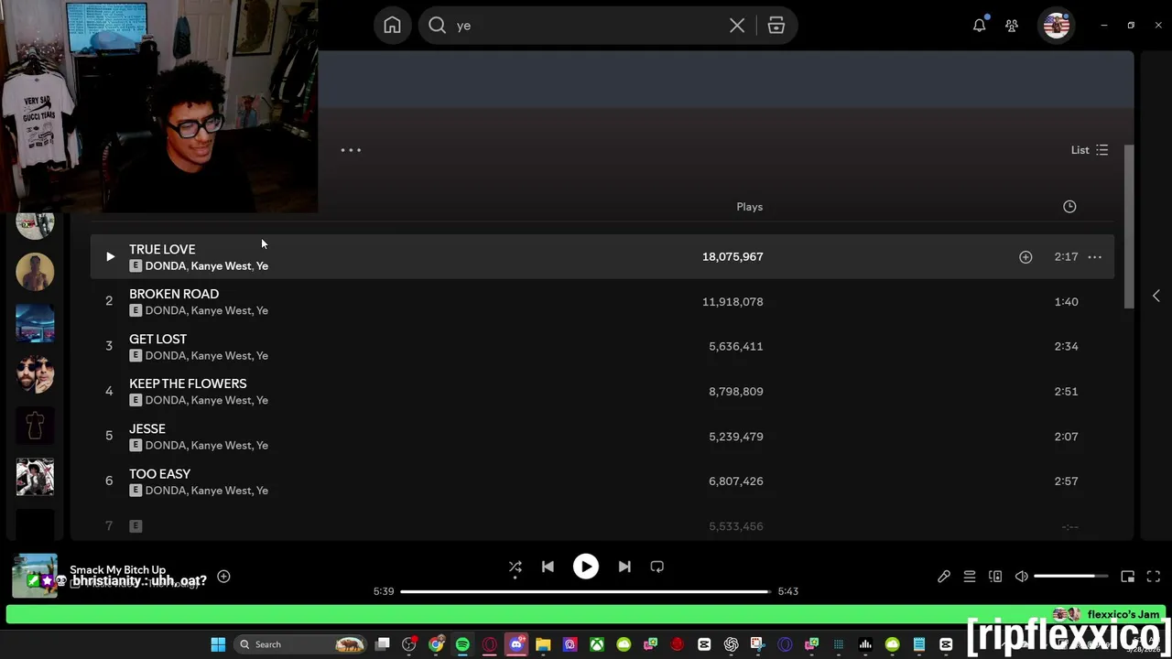Open the Browse icon beside the search bar
Viewport: 1172px width, 659px height.
pos(776,26)
